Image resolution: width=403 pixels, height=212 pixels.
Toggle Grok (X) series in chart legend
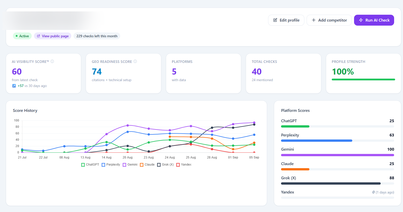click(x=166, y=165)
